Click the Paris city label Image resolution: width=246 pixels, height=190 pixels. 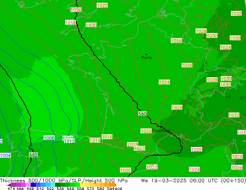[x=147, y=58]
